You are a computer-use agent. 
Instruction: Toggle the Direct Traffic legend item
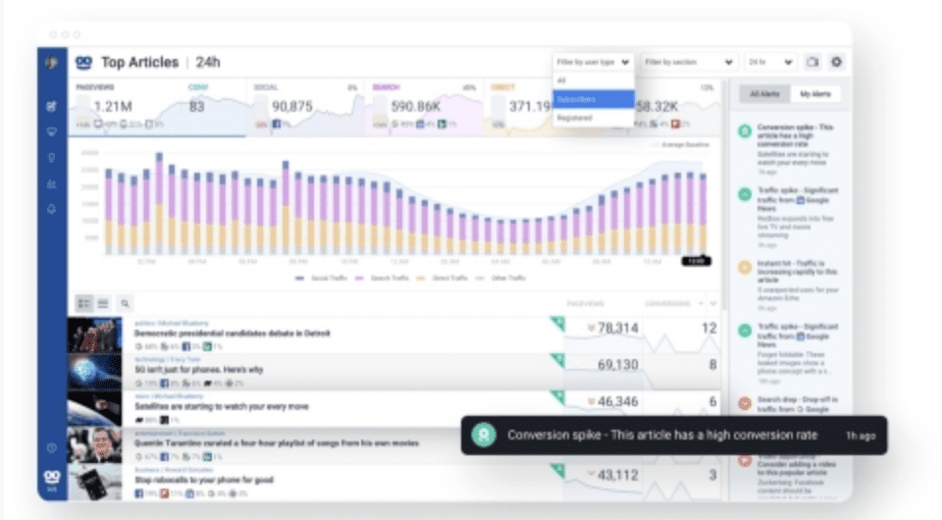point(443,278)
